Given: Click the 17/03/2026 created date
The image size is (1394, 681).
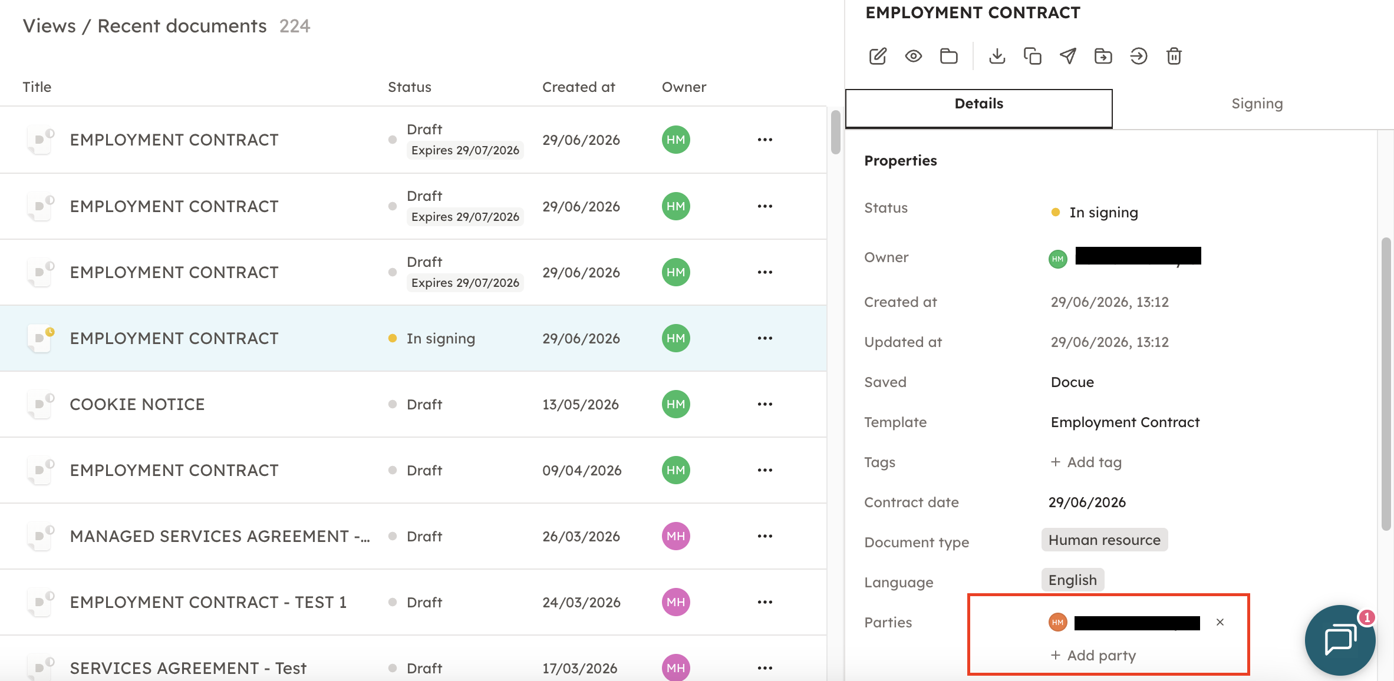Looking at the screenshot, I should pos(580,669).
